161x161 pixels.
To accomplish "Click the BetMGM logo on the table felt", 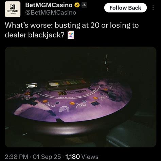I will [x=72, y=92].
